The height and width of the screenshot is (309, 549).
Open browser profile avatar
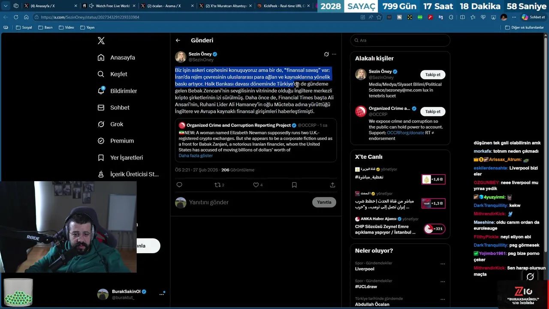(x=504, y=17)
